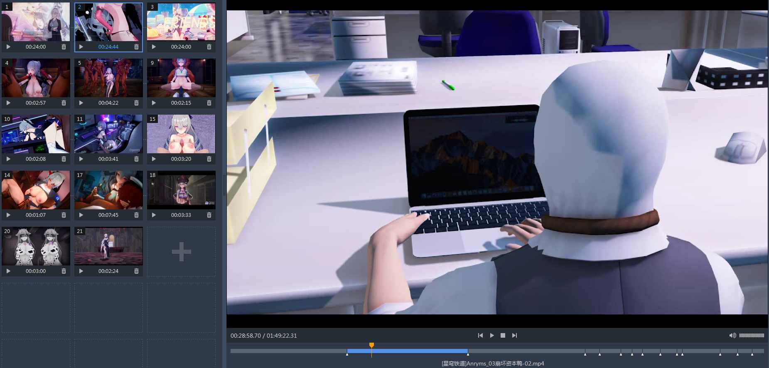Select clip 21 thumbnail
769x368 pixels.
click(108, 246)
